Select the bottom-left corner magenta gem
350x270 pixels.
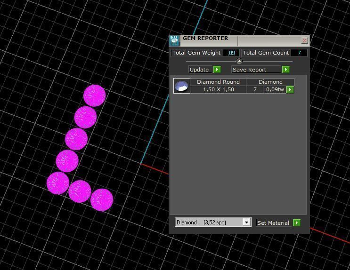click(x=58, y=183)
